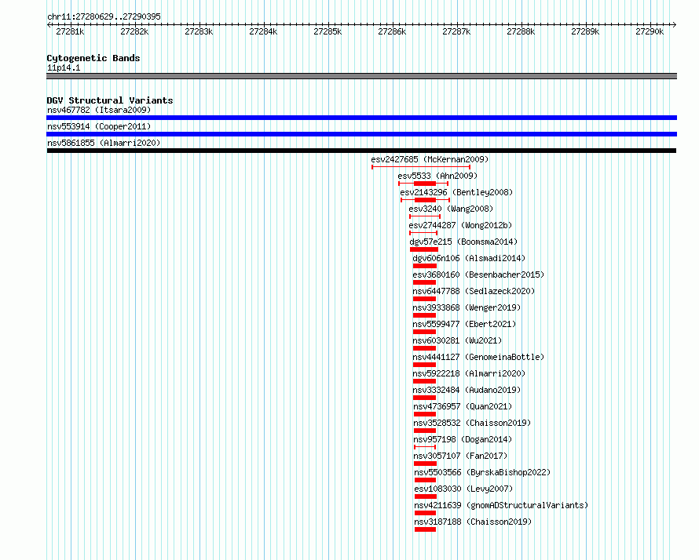Screen dimensions: 699x560
Task: Select nsv4441127 (GenomeinaBottle) variant text
Action: [x=478, y=357]
